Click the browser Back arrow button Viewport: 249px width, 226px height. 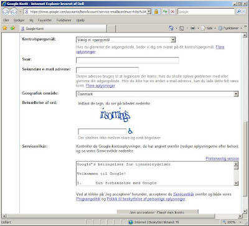[6, 12]
